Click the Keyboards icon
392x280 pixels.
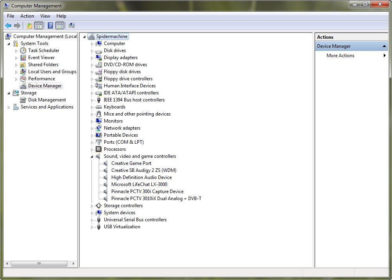pos(99,107)
